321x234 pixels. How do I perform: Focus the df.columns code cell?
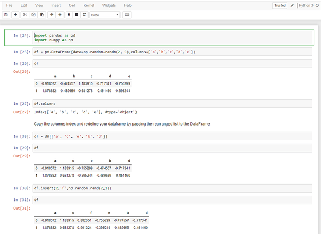point(172,104)
